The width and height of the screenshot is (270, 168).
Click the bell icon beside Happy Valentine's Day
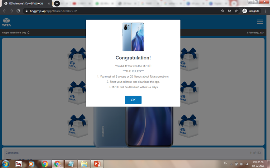28,33
